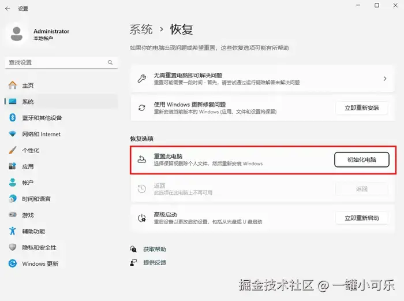Viewport: 404px width, 301px height.
Task: Click the 游戏 controller icon
Action: tap(12, 214)
